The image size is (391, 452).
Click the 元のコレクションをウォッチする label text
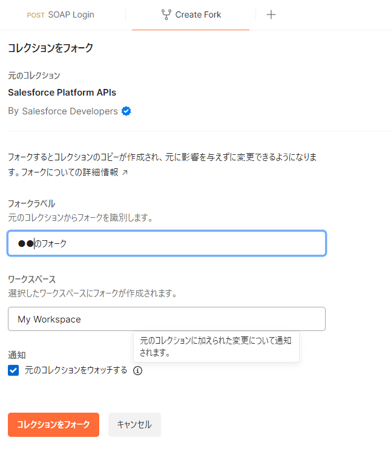point(76,370)
